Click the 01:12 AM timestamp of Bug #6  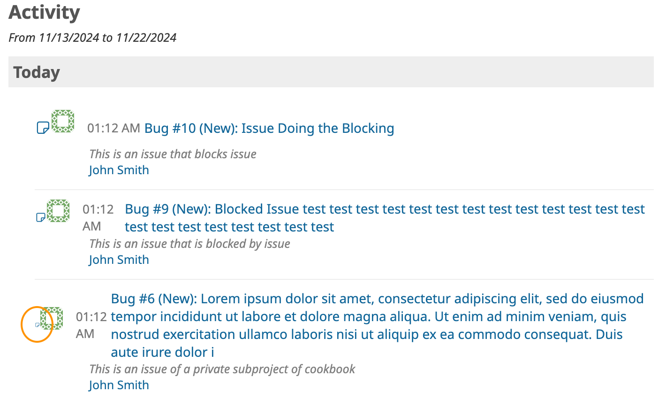pyautogui.click(x=92, y=325)
